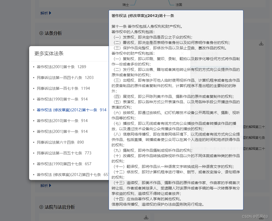Open 民事诉讼法第六十四条 890 entry
Viewport: 272px width, 221px height.
point(60,142)
